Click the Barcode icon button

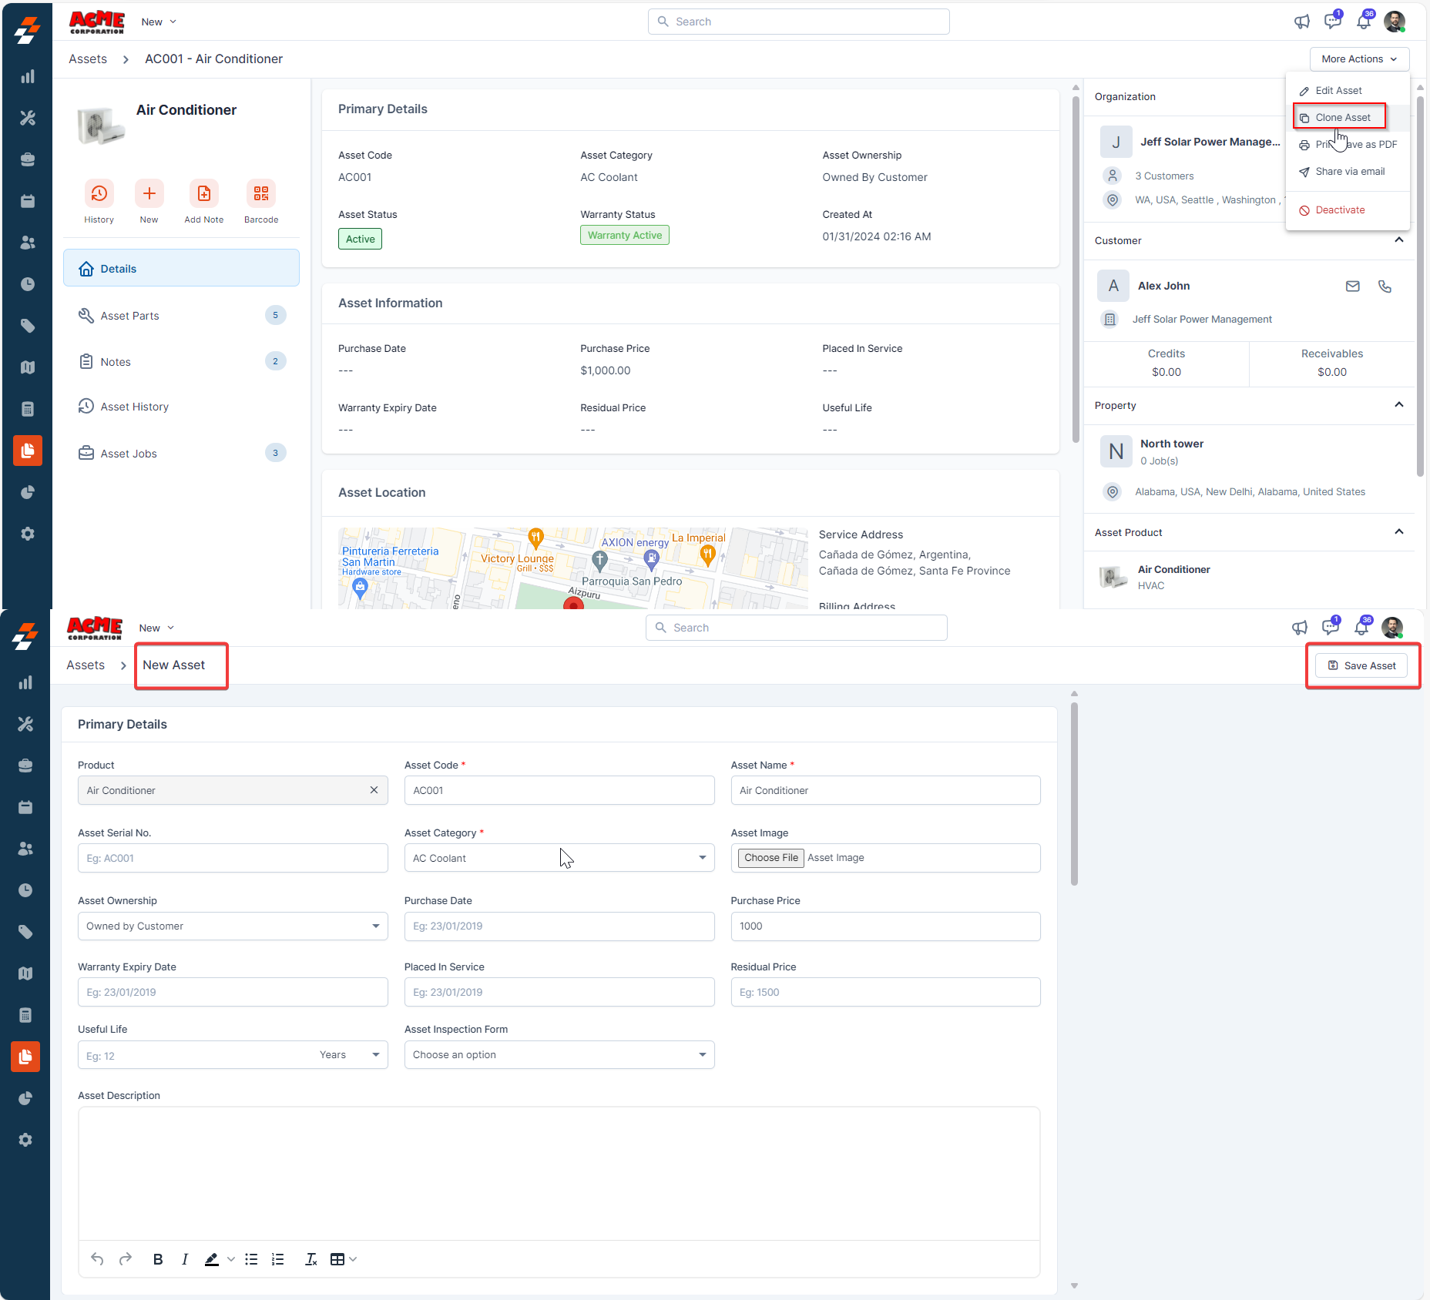[x=260, y=193]
